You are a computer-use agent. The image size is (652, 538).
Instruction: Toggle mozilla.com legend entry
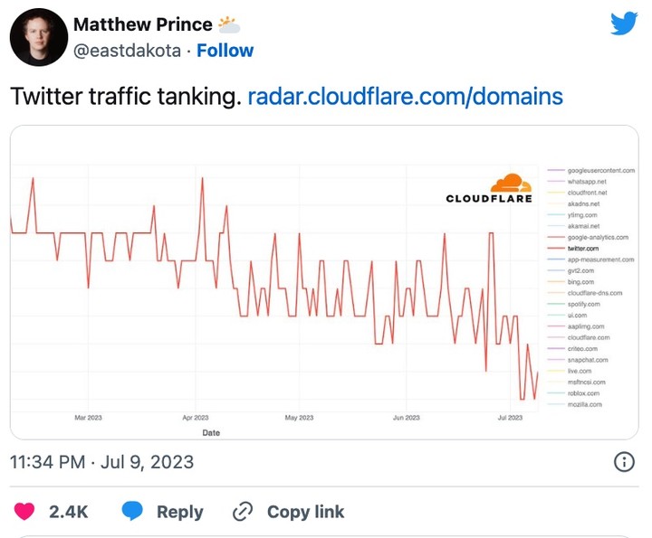(x=585, y=404)
